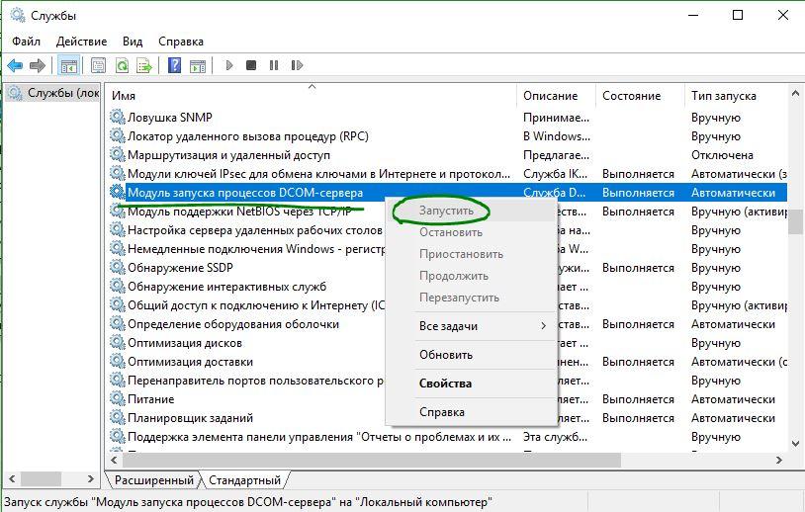Click the green Refresh toolbar icon

(122, 65)
